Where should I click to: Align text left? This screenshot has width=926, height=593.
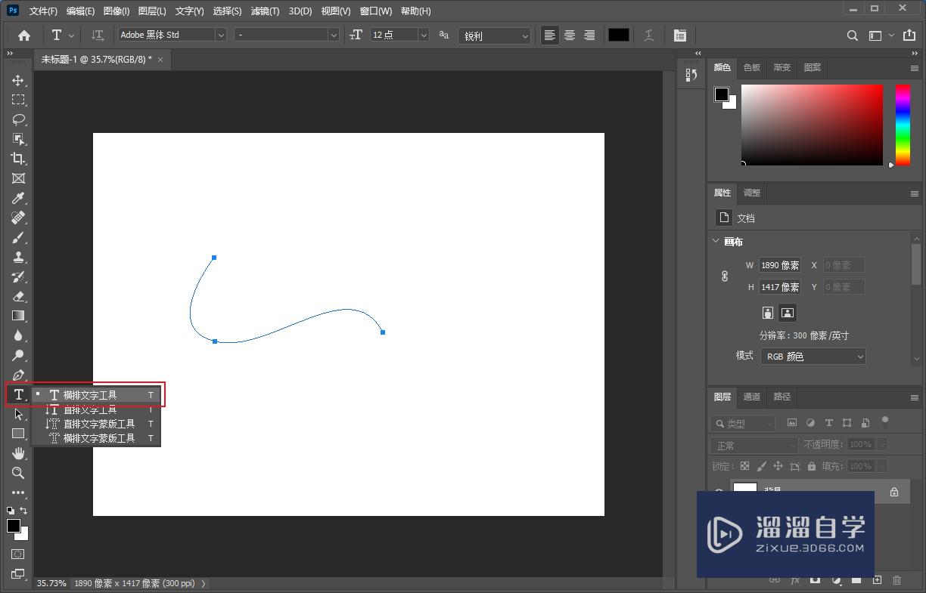[x=550, y=35]
